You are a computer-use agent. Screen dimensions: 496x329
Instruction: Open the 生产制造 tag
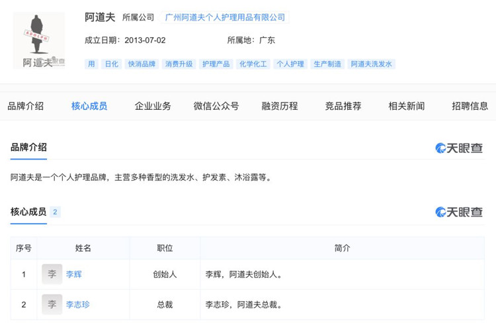[x=327, y=64]
